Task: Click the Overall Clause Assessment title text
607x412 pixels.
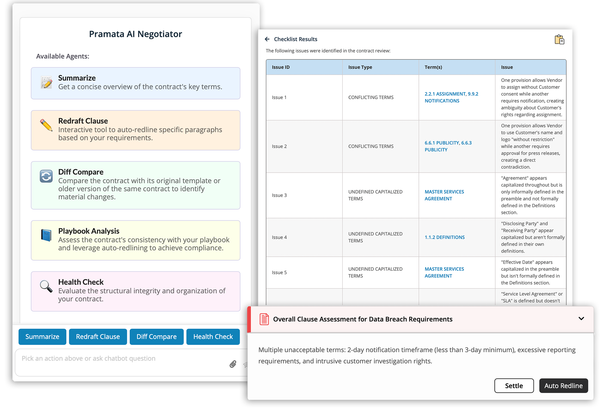Action: pos(363,319)
